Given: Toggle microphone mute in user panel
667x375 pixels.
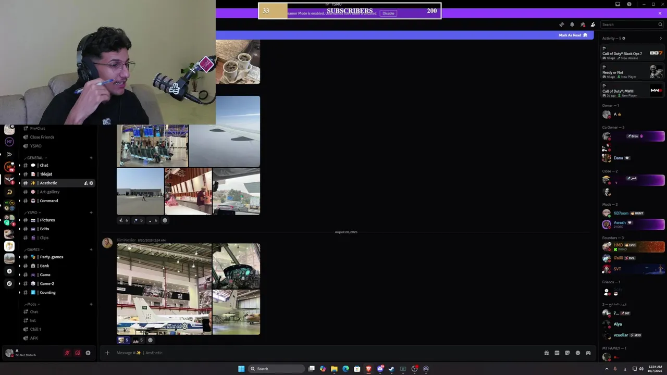Looking at the screenshot, I should click(x=67, y=353).
